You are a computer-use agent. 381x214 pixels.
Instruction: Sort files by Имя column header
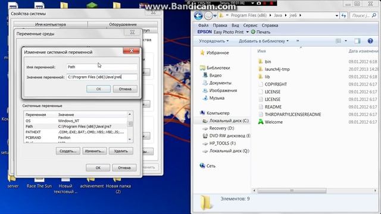click(x=261, y=51)
